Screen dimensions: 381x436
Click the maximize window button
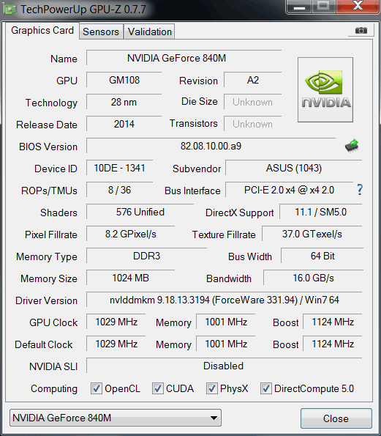point(323,6)
